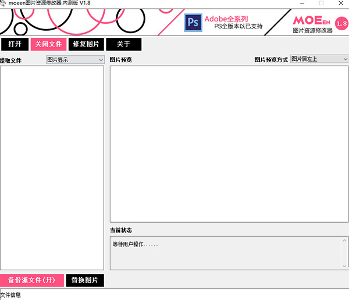Open the 图片居左上 preview mode dropdown

(x=319, y=59)
